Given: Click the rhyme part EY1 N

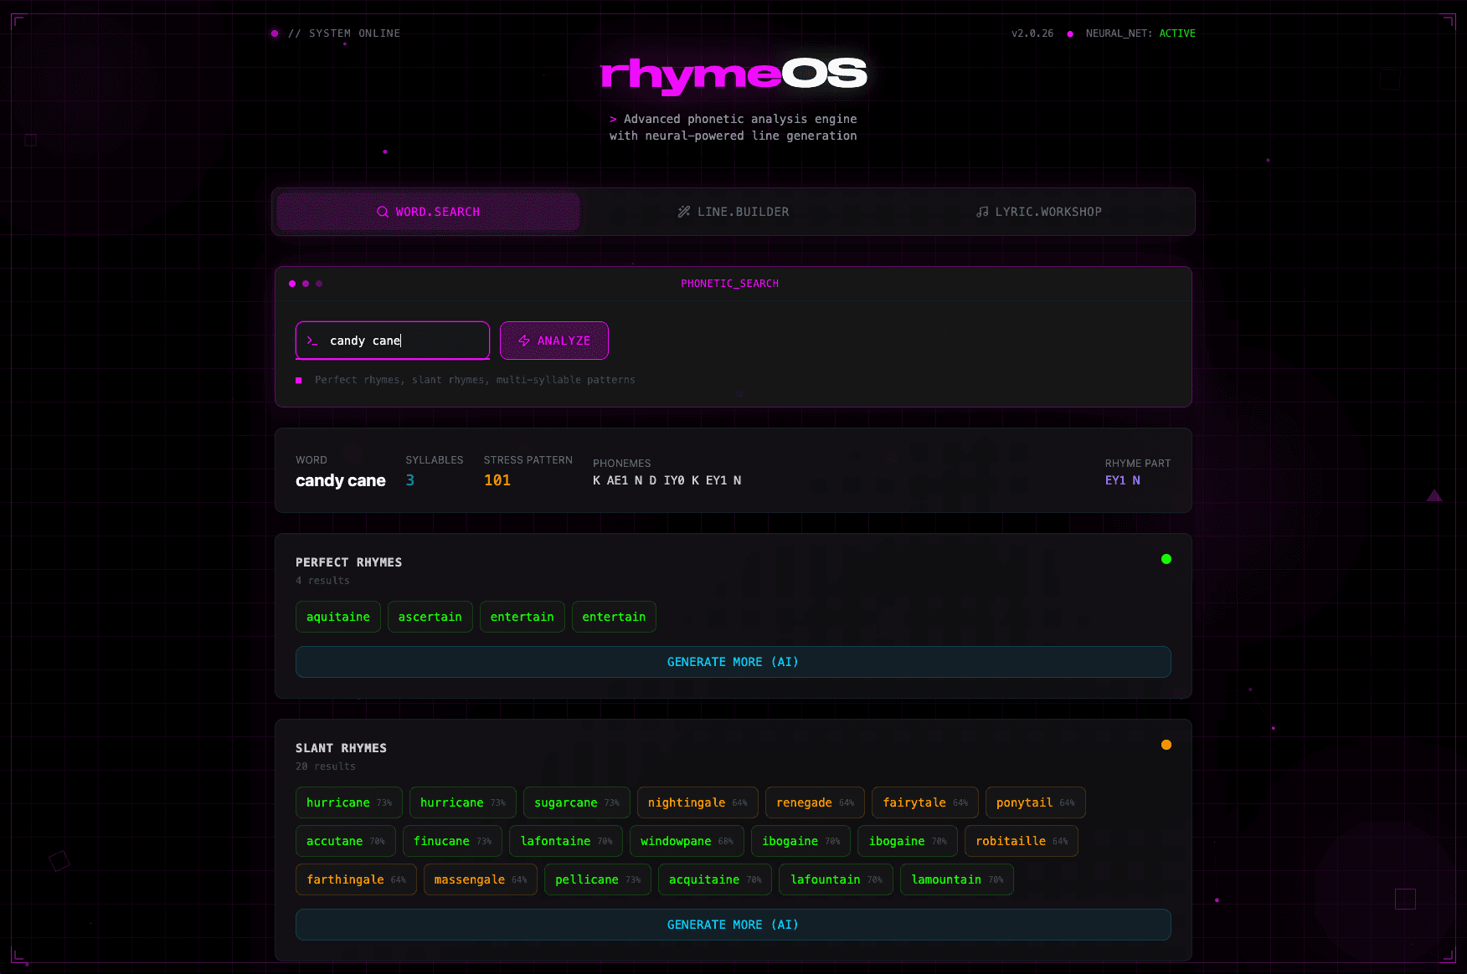Looking at the screenshot, I should pos(1123,480).
